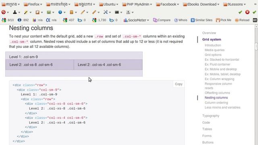The image size is (258, 145).
Task: Click the page vertical scrollbar thumb
Action: 256,46
